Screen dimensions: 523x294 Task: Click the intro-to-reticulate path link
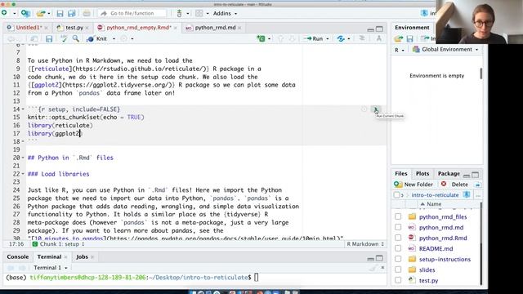tap(435, 195)
